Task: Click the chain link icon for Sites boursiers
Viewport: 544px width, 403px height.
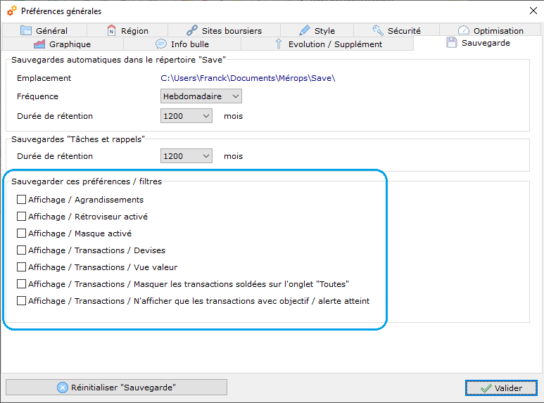Action: pos(192,30)
